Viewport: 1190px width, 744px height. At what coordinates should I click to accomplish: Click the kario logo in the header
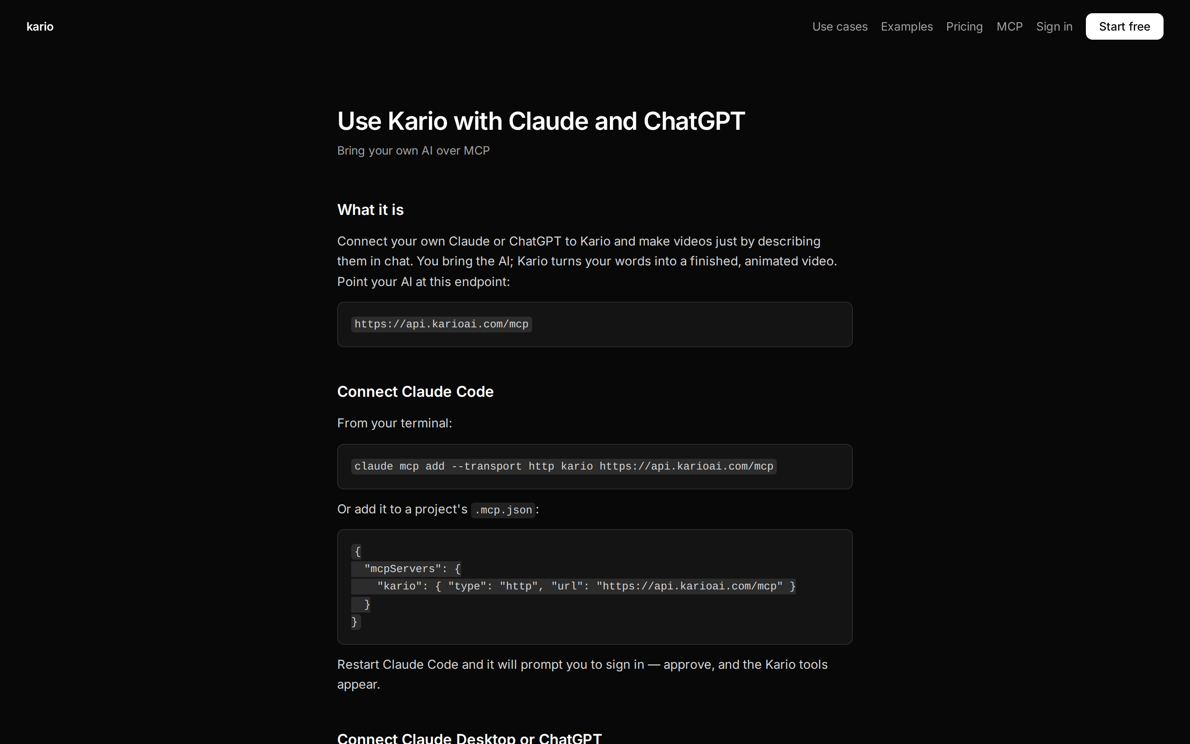40,26
